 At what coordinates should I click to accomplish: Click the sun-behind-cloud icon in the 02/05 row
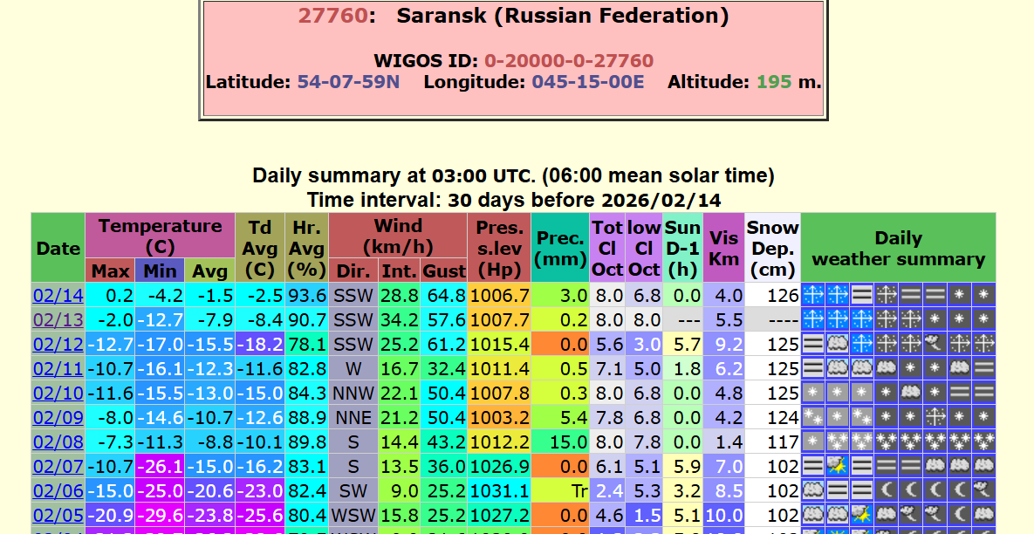862,515
